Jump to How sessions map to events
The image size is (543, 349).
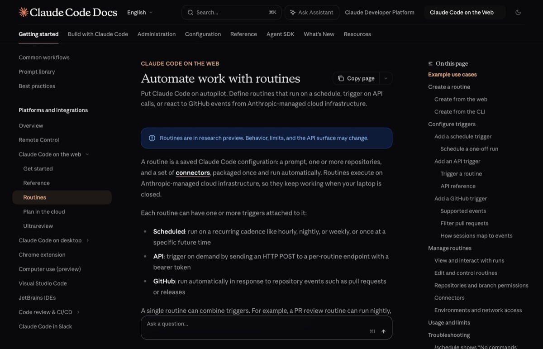pos(476,236)
